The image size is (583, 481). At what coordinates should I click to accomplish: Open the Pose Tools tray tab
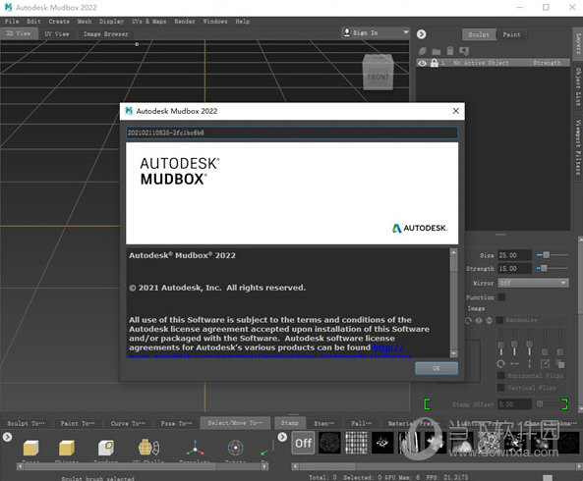click(x=176, y=423)
